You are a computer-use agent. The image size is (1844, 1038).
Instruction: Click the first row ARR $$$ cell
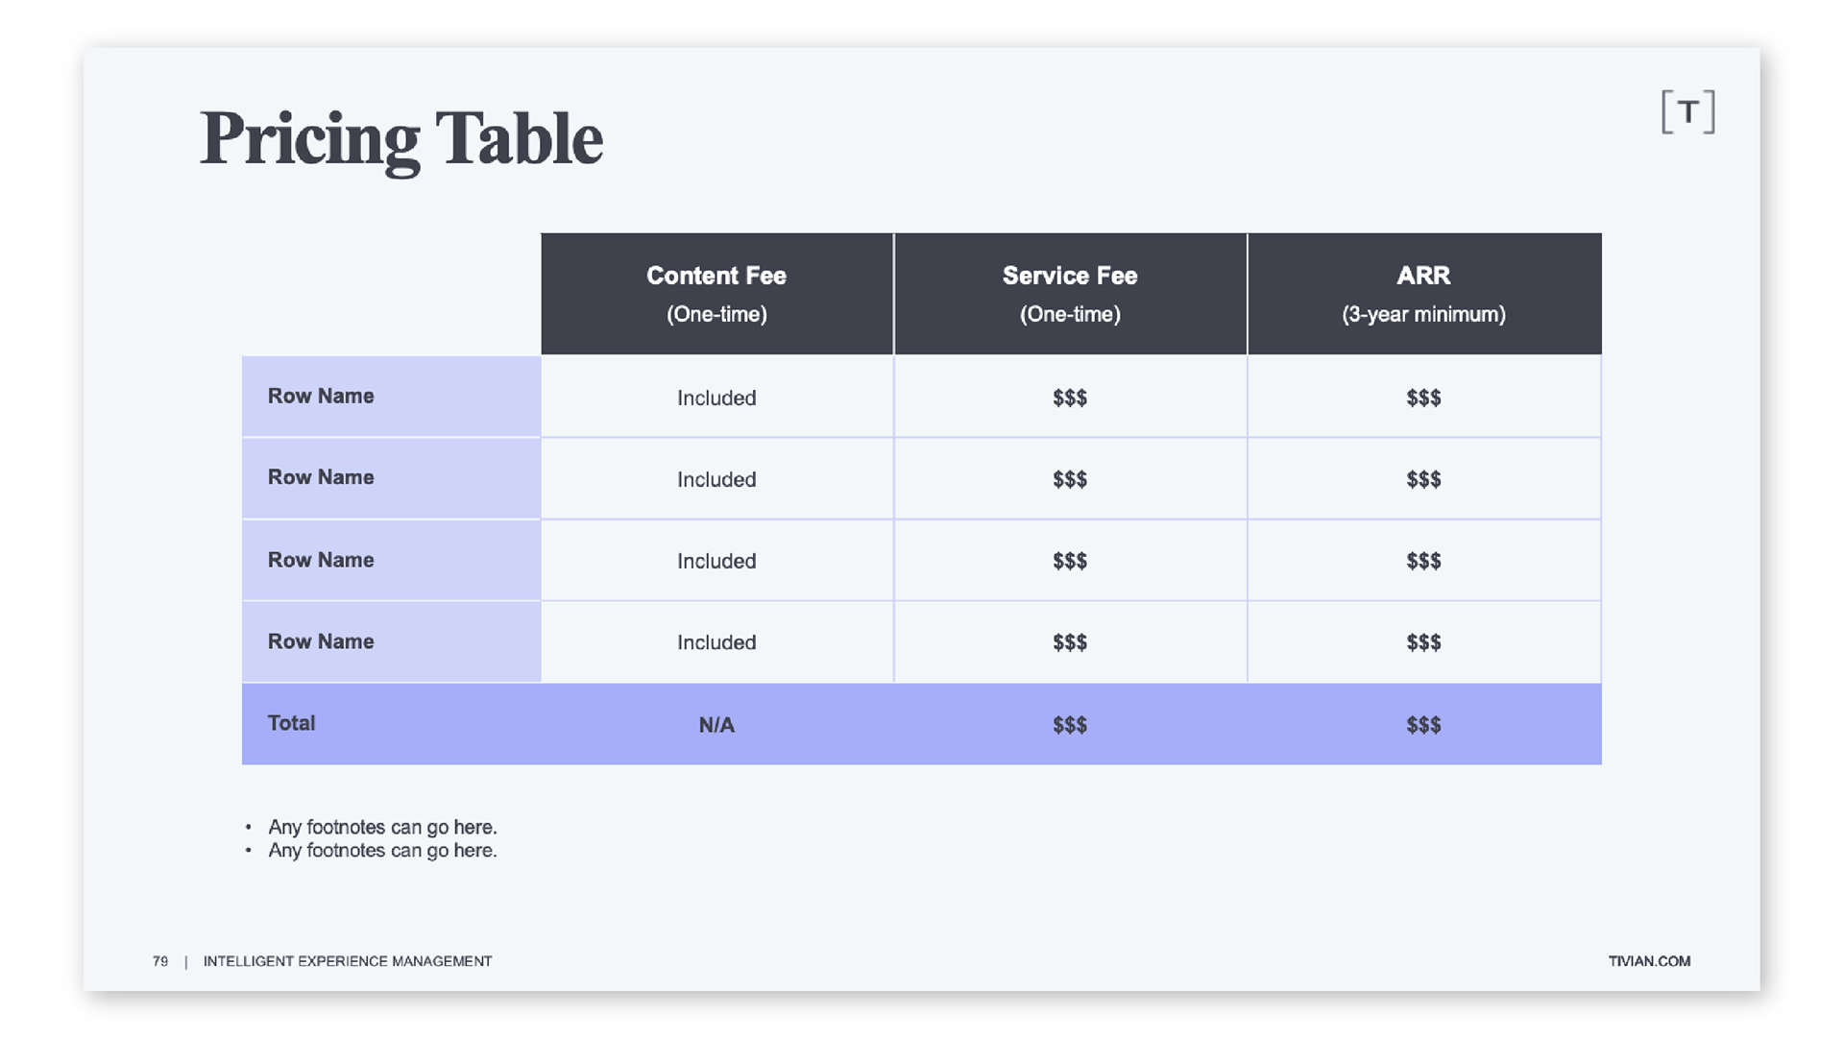click(1424, 398)
